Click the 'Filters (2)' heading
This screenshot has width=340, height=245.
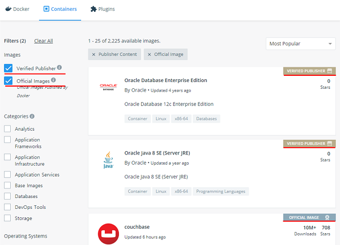pos(15,41)
